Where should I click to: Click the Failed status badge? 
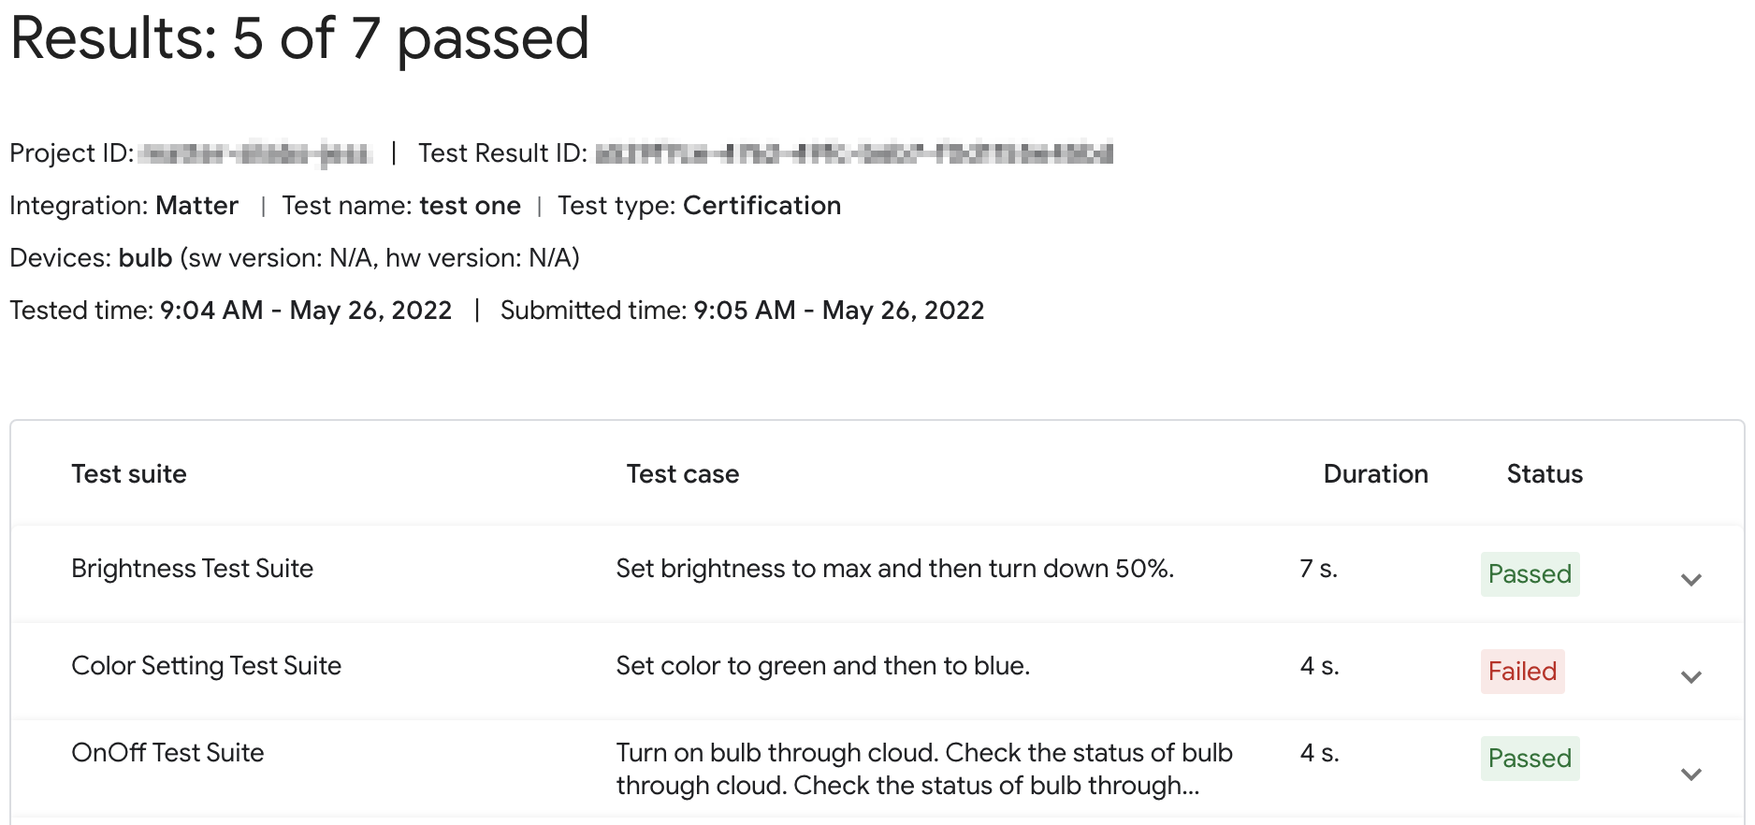tap(1523, 671)
